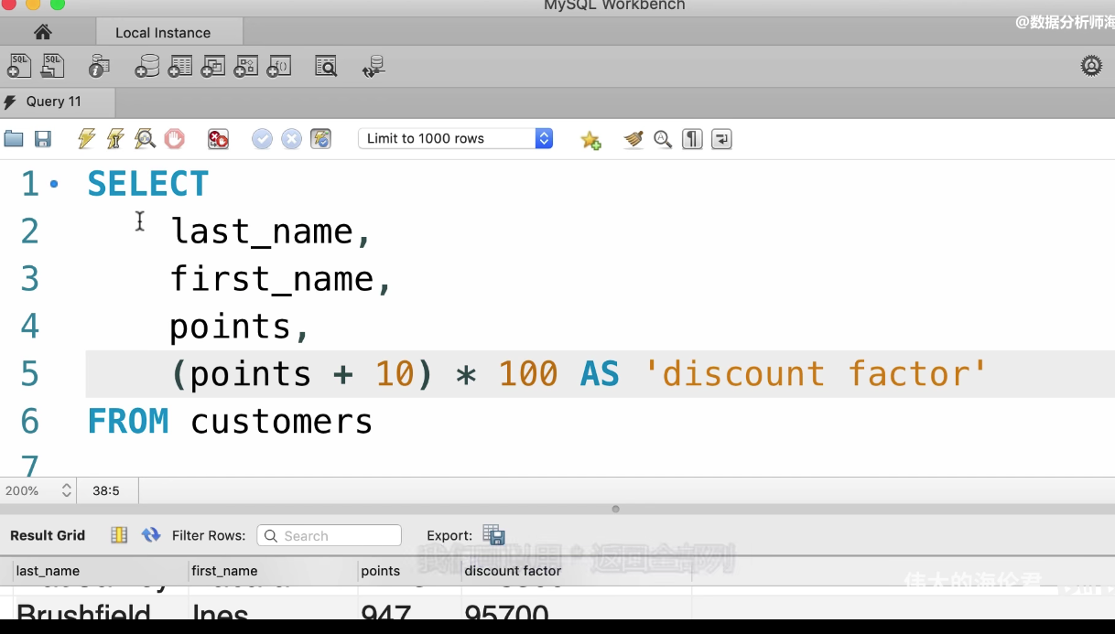
Task: Go to the Home screen icon
Action: click(42, 32)
